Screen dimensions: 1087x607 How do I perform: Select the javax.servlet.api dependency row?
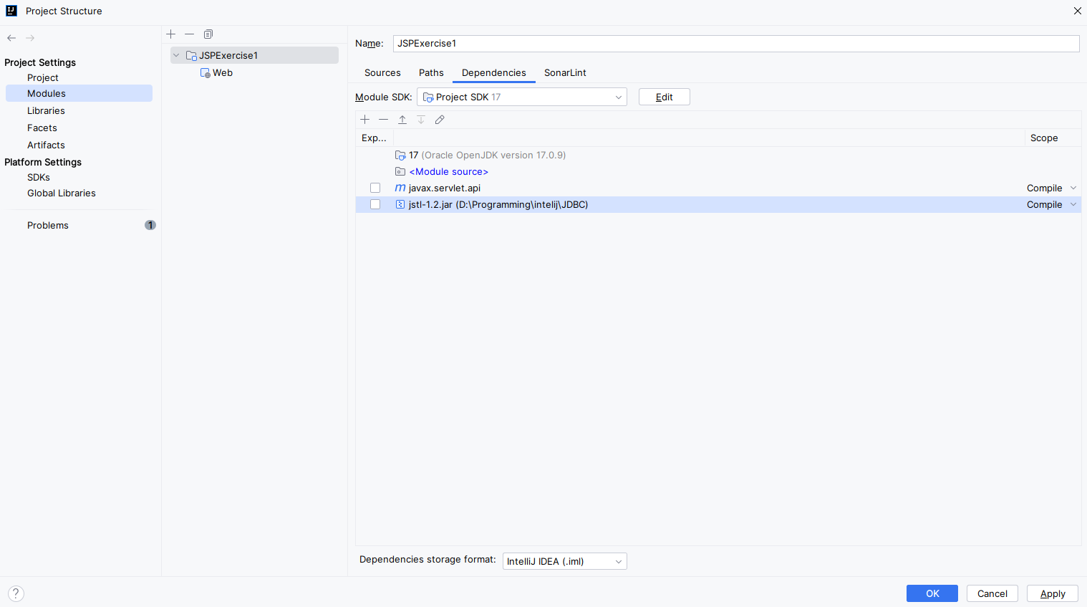718,188
